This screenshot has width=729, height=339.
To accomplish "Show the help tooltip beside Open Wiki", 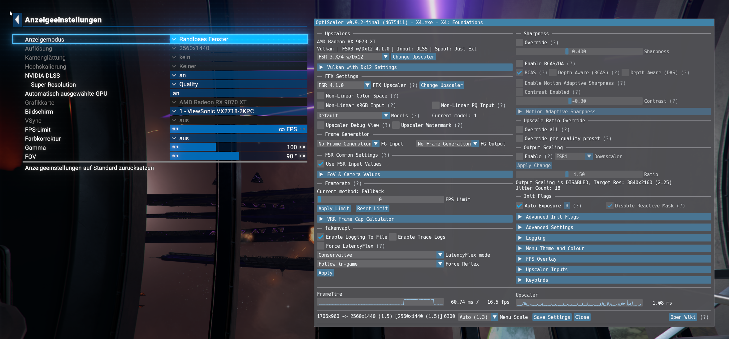I will coord(704,317).
